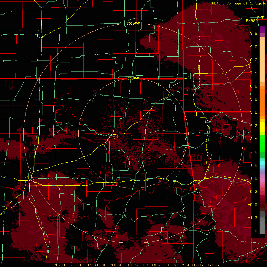The image size is (267, 267).
Task: Click the DKD label above the color scale
Action: [x=261, y=18]
